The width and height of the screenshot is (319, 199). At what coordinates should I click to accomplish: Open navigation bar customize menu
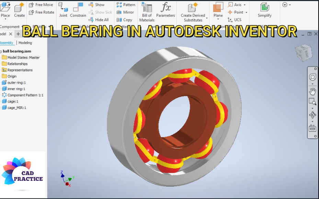point(315,136)
